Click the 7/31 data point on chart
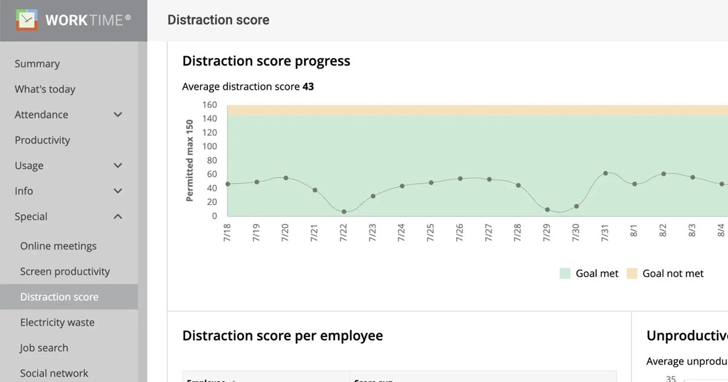Image resolution: width=728 pixels, height=382 pixels. pos(605,173)
